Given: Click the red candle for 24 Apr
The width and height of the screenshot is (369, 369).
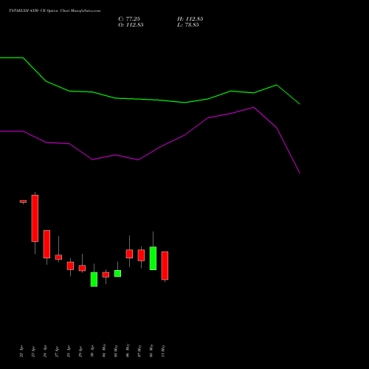Looking at the screenshot, I should point(46,244).
